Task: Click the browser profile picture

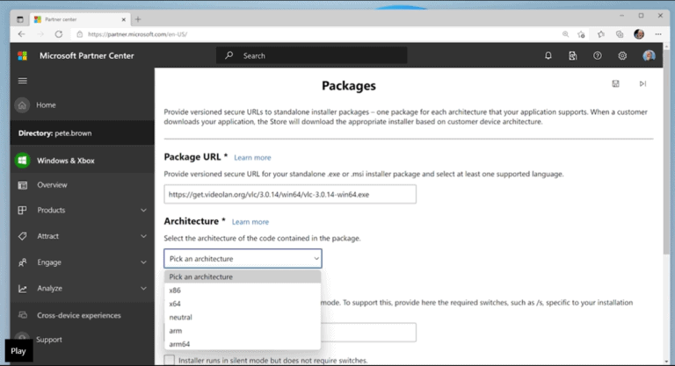Action: [639, 34]
